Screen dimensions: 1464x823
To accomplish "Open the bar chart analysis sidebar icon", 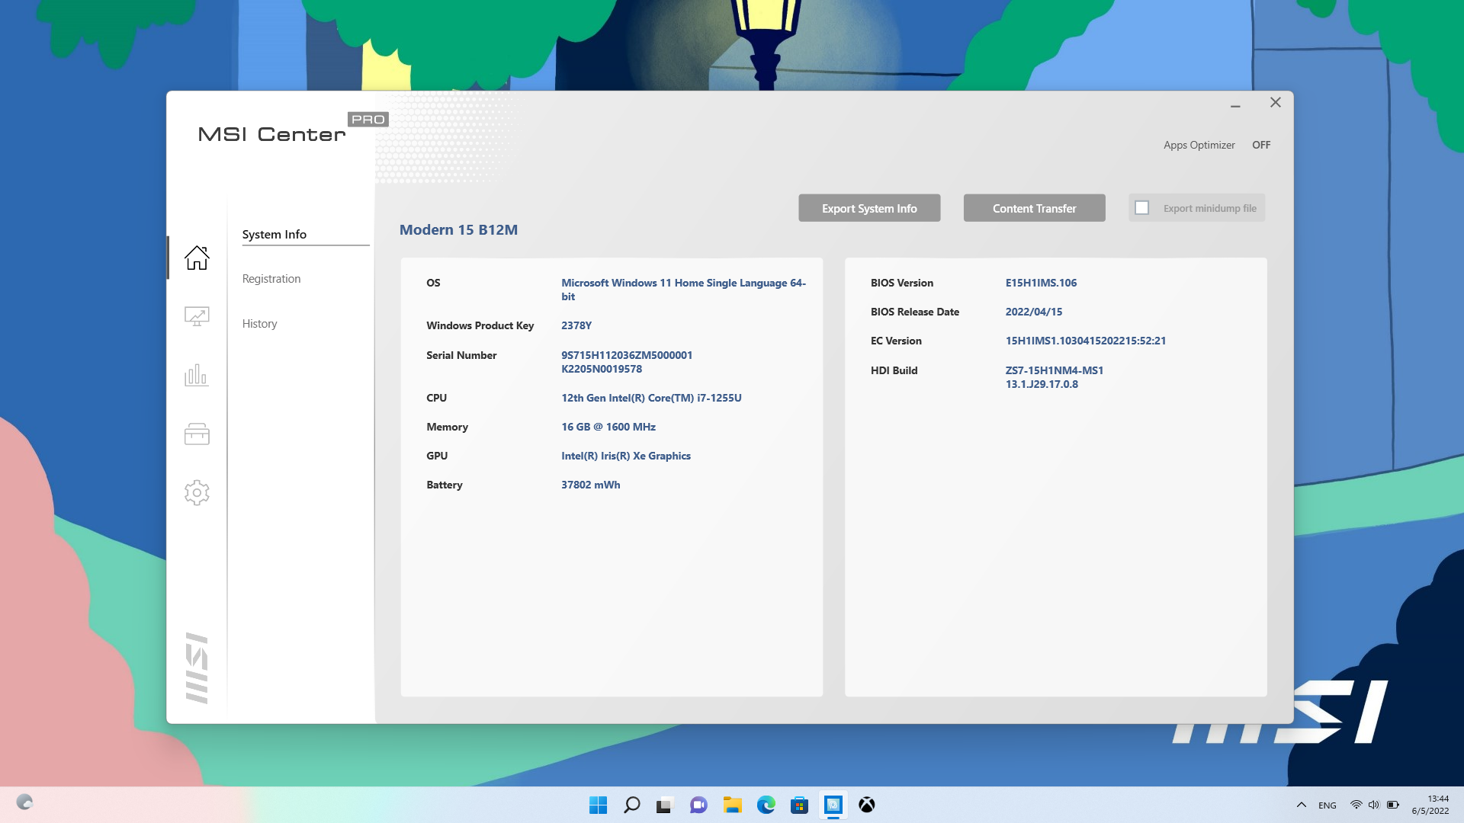I will [197, 375].
